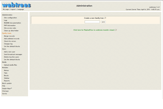Screen dimensions: 163x109
Task: Open the Sidebar modules page
Action: coord(7,78)
